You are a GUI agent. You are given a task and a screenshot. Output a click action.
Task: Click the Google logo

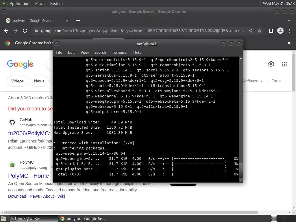click(20, 64)
